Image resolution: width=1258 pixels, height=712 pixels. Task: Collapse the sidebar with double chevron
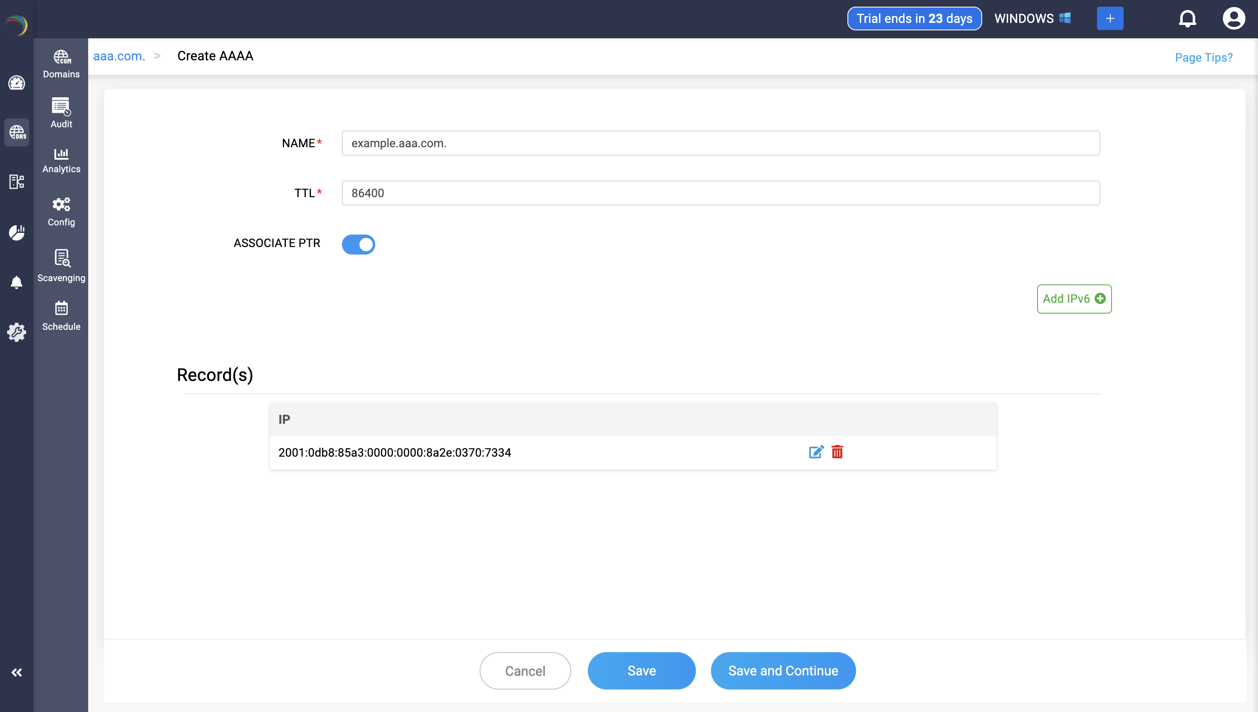pos(17,672)
